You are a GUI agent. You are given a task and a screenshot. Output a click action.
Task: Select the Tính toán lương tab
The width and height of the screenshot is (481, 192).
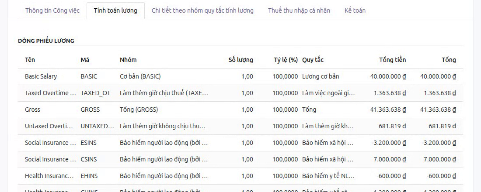pyautogui.click(x=115, y=10)
